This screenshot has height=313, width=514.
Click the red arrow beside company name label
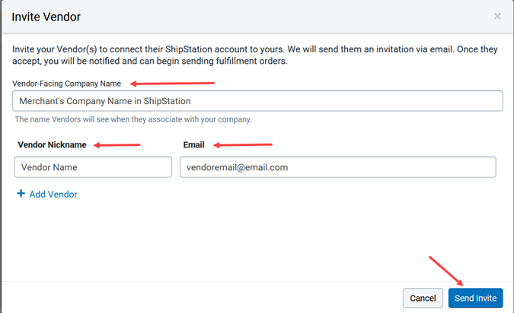pyautogui.click(x=173, y=84)
